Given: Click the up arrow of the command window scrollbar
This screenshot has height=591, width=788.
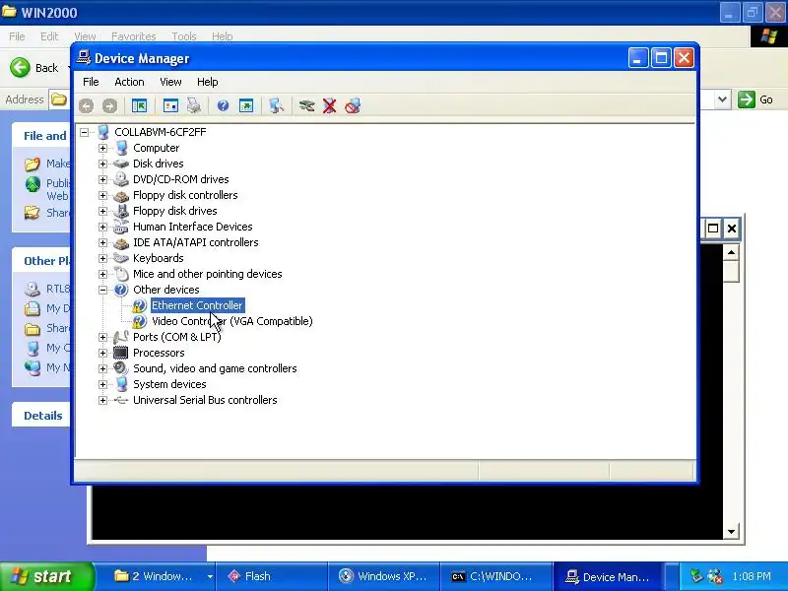Looking at the screenshot, I should (731, 252).
